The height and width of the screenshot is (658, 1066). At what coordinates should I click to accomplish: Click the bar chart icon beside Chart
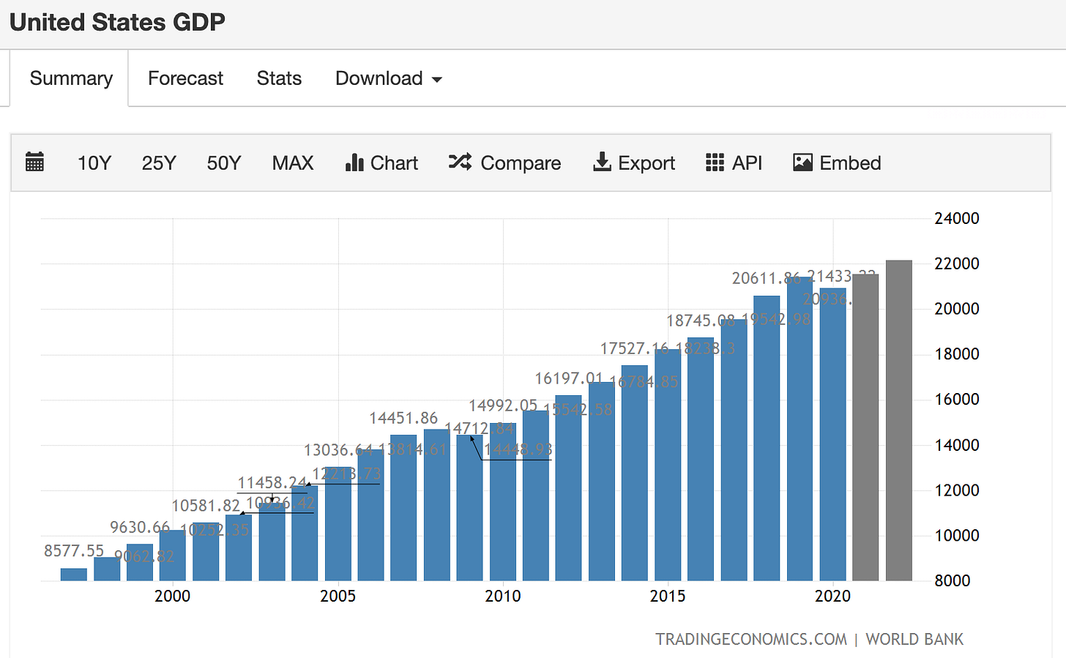pos(354,162)
